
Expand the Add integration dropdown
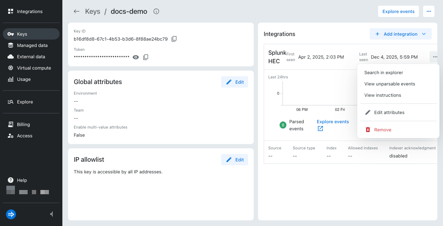[400, 34]
